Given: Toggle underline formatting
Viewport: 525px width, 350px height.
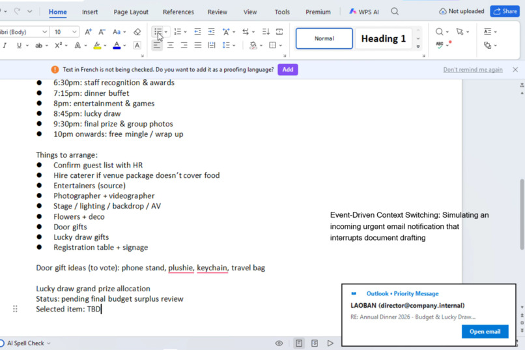Looking at the screenshot, I should [x=19, y=45].
